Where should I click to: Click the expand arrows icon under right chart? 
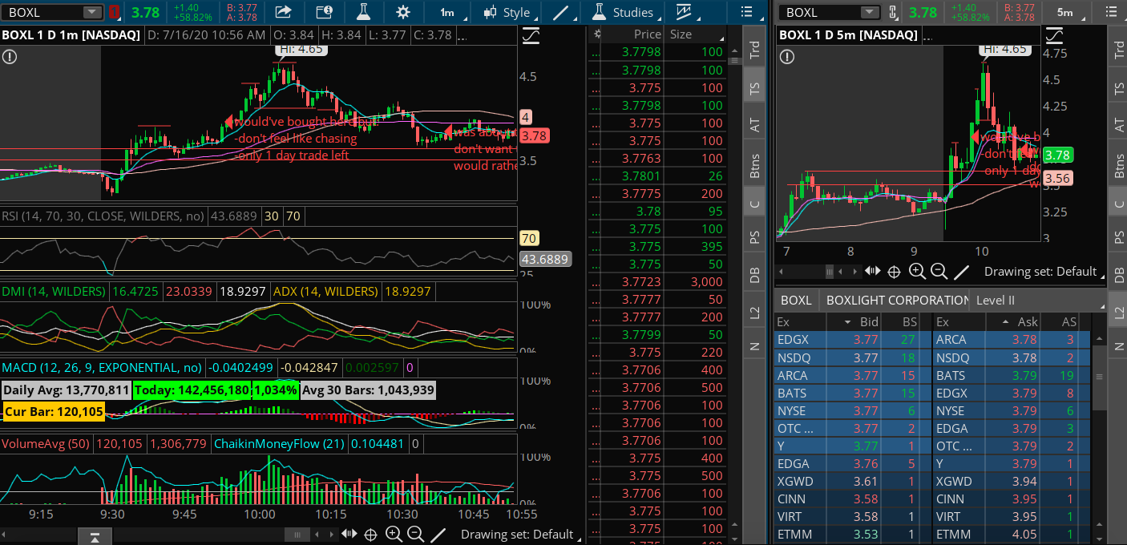[x=872, y=272]
